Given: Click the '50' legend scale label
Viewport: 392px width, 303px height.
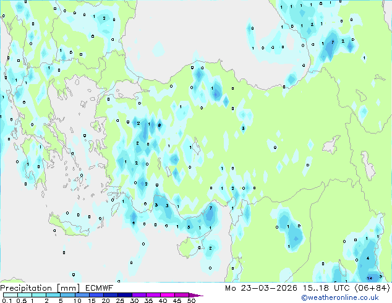Looking at the screenshot, I should click(191, 301).
